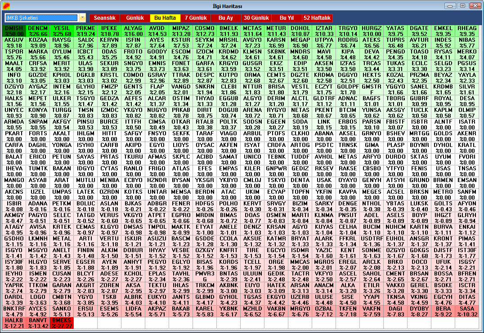
Task: Select the ASELS %-0.89 cell
Action: tap(395, 218)
